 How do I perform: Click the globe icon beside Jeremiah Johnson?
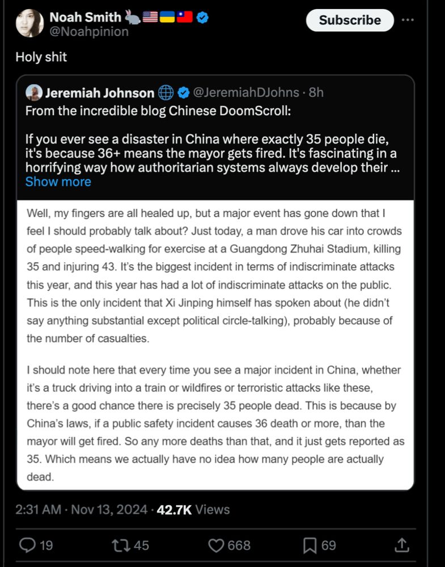tap(166, 92)
